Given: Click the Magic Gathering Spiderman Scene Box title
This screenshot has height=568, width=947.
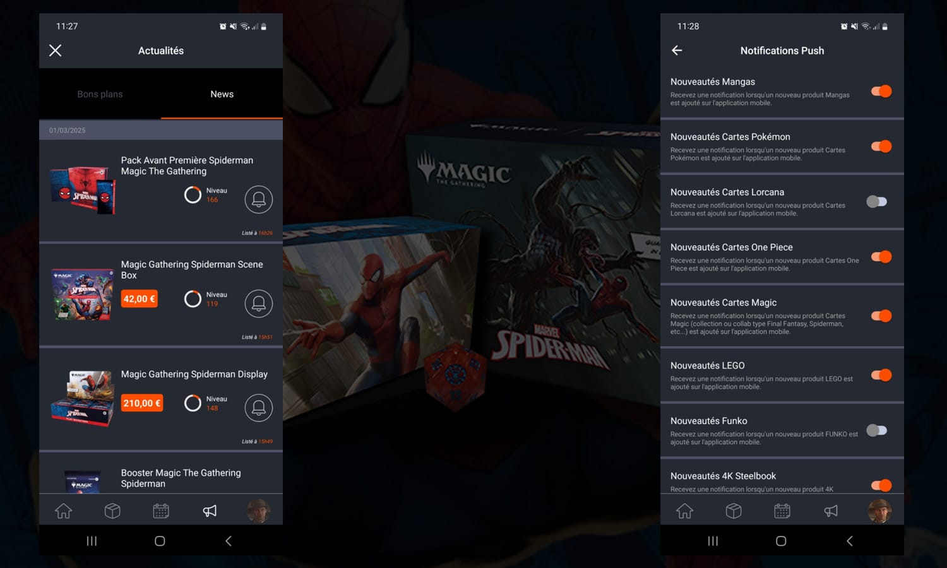Looking at the screenshot, I should pyautogui.click(x=192, y=269).
